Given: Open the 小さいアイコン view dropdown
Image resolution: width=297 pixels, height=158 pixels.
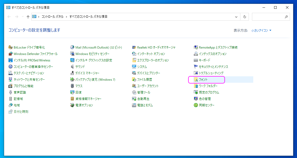Looking at the screenshot, I should click(261, 30).
